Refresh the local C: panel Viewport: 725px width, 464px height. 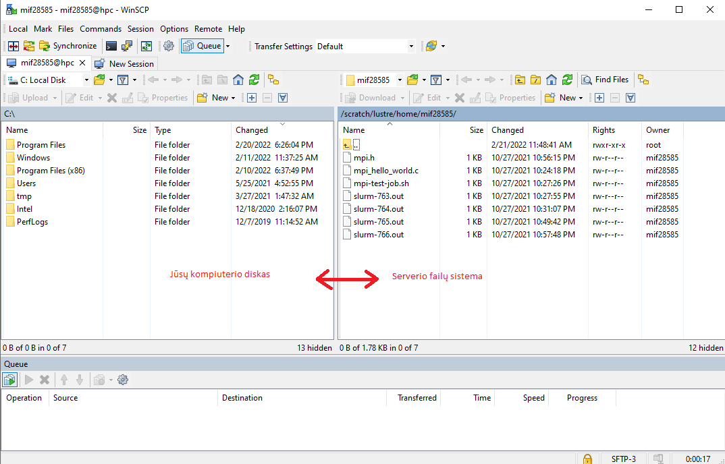click(254, 80)
